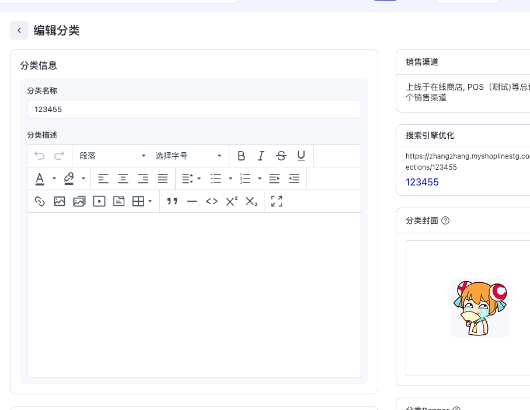Open the numbered list style dropdown arrow

259,178
